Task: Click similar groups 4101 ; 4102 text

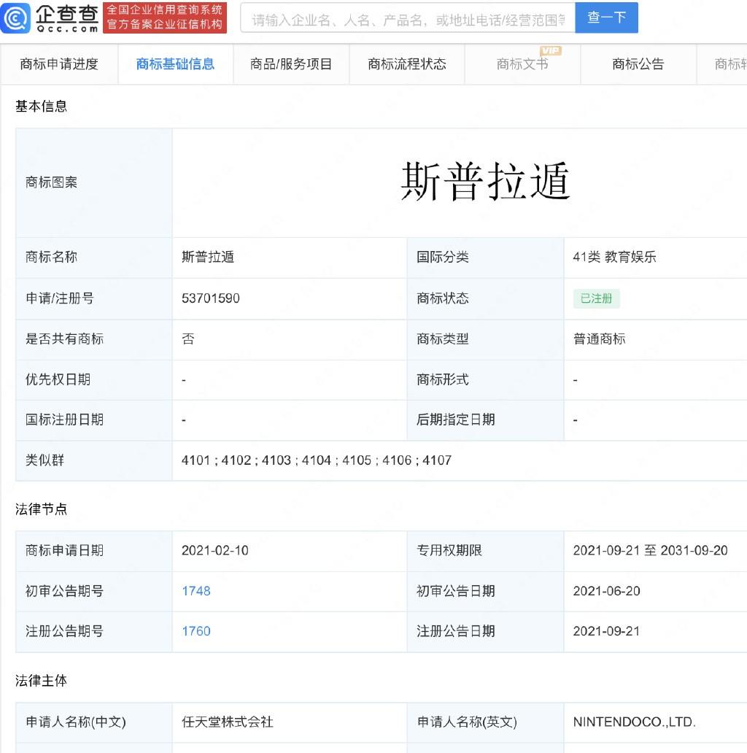Action: tap(216, 460)
